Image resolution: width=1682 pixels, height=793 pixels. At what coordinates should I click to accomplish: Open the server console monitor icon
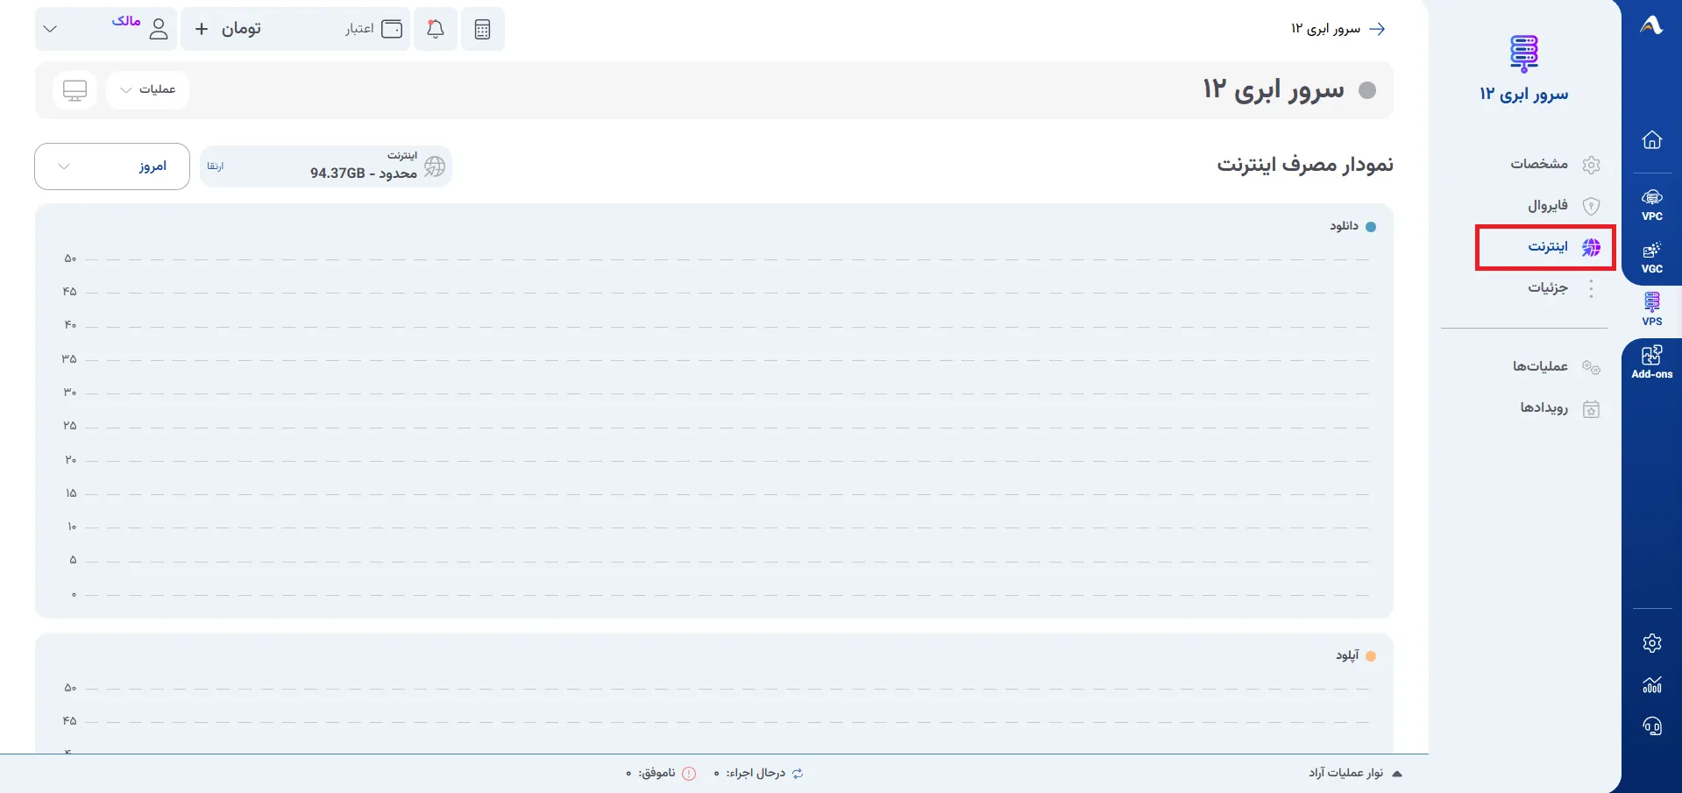tap(75, 90)
